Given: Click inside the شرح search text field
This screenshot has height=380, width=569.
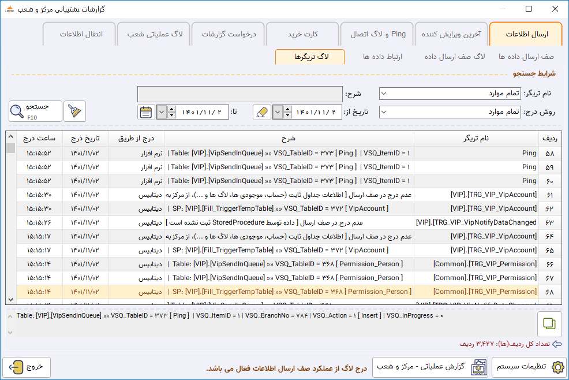Looking at the screenshot, I should point(240,94).
